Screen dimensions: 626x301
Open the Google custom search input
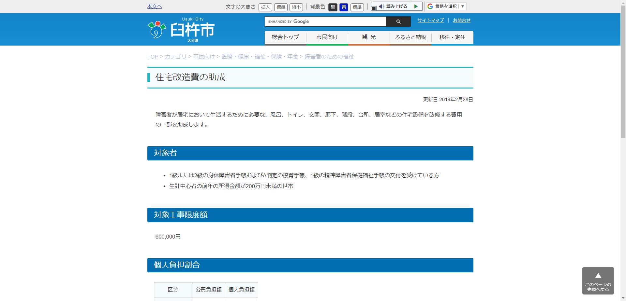tap(325, 21)
